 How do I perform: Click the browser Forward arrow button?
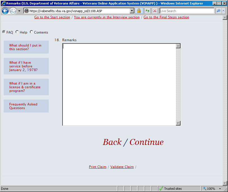point(13,11)
